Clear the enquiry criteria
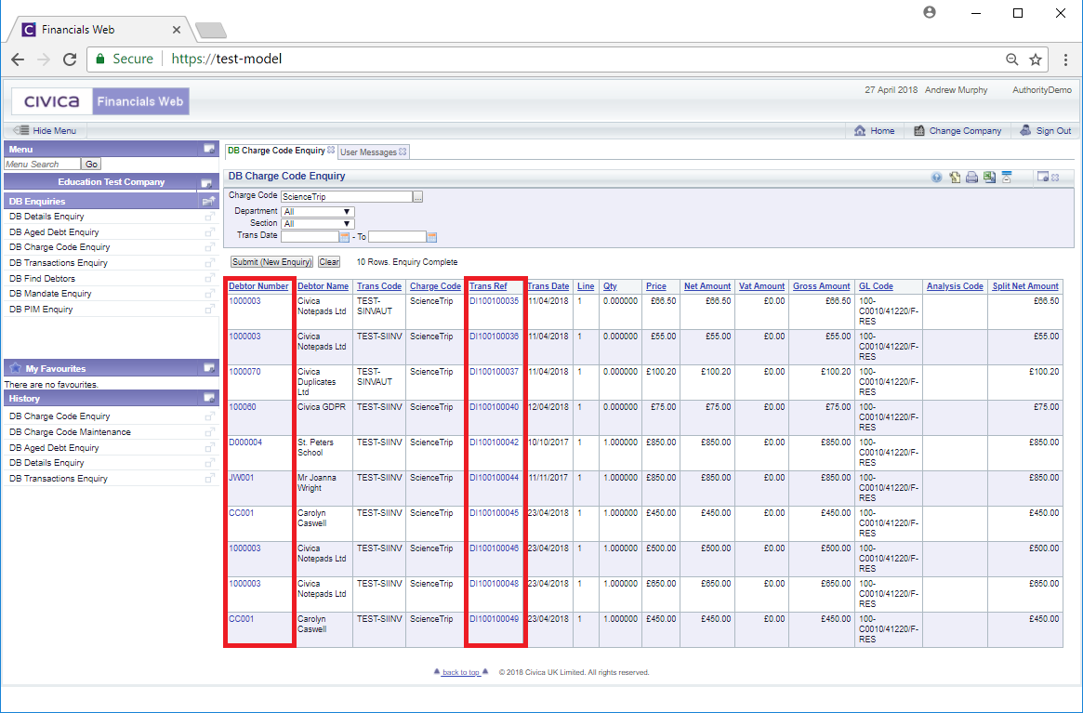 [329, 262]
